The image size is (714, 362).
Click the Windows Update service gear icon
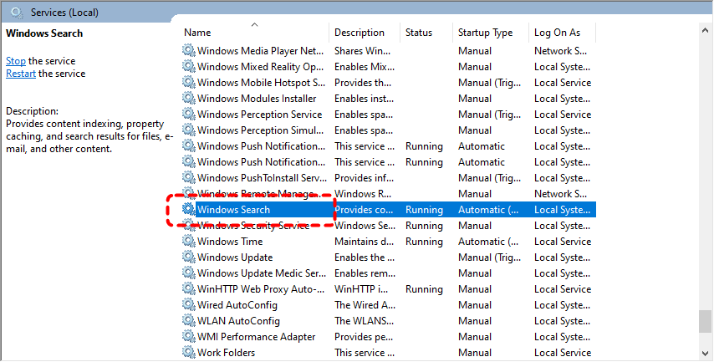(189, 257)
